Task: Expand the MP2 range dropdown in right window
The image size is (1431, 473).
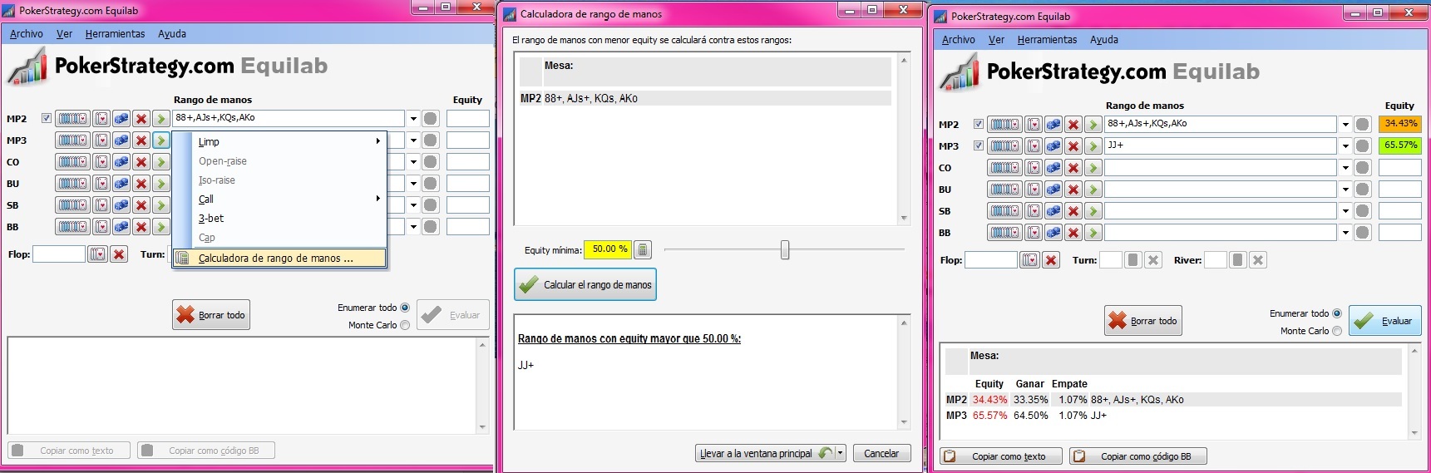Action: tap(1345, 125)
